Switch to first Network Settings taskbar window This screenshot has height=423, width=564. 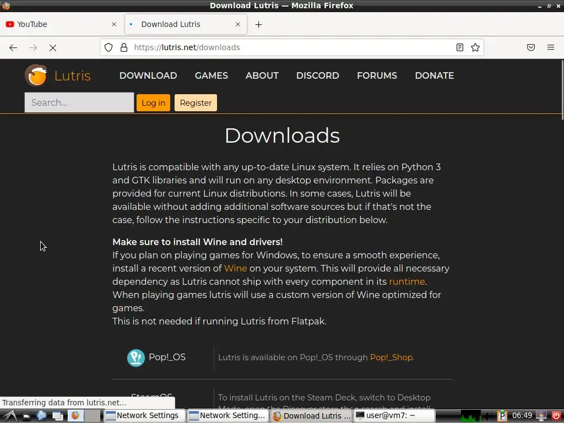point(144,416)
